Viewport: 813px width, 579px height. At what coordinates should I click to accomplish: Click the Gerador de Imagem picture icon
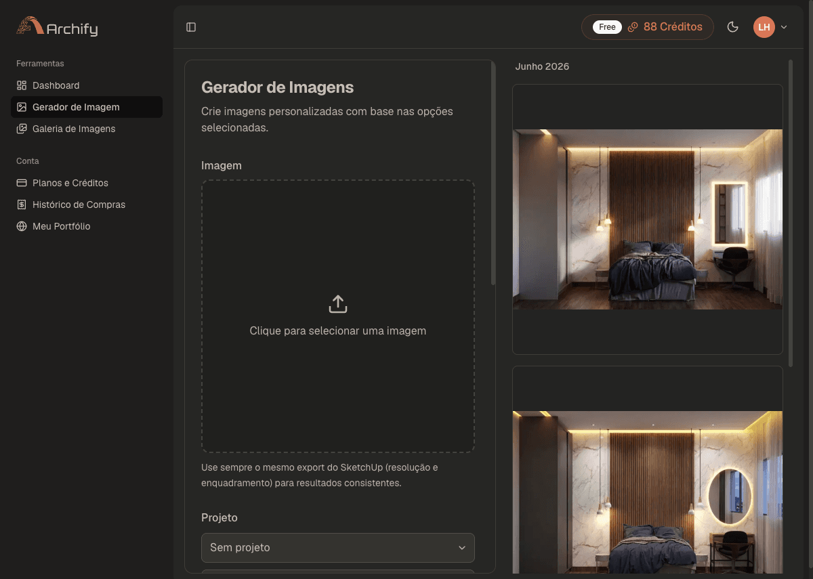[x=22, y=107]
